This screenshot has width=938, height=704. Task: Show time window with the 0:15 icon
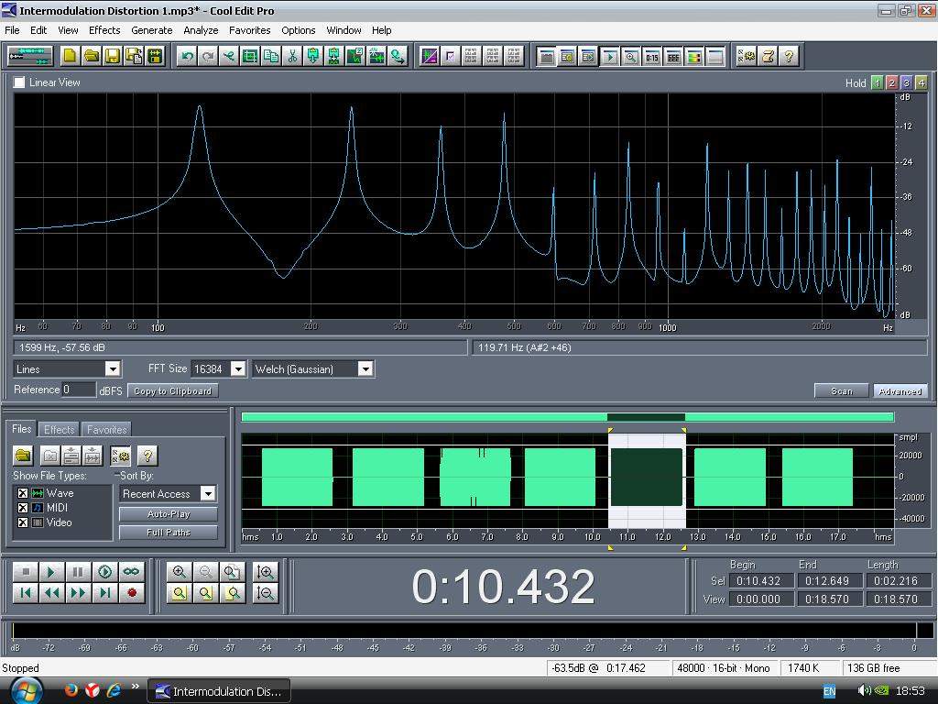(652, 56)
